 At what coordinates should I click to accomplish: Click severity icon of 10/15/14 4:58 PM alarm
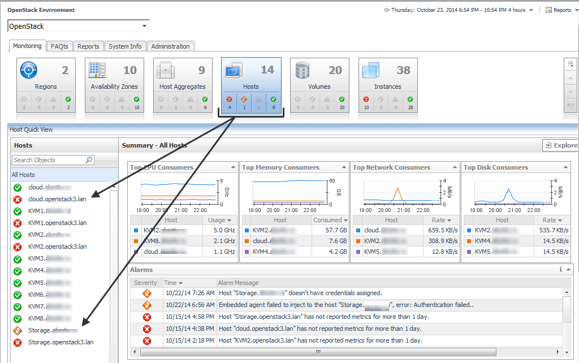click(x=147, y=317)
